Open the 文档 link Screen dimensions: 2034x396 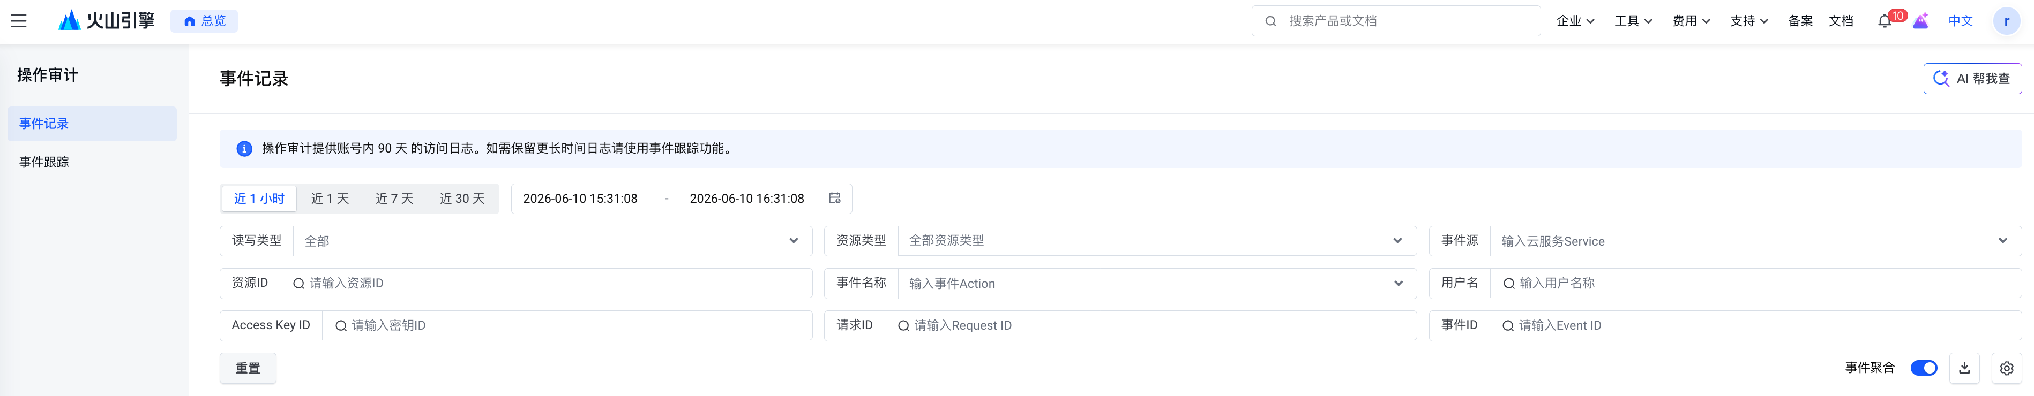1841,21
